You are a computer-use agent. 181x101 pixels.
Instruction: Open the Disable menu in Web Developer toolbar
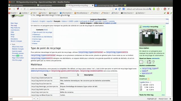point(13,13)
